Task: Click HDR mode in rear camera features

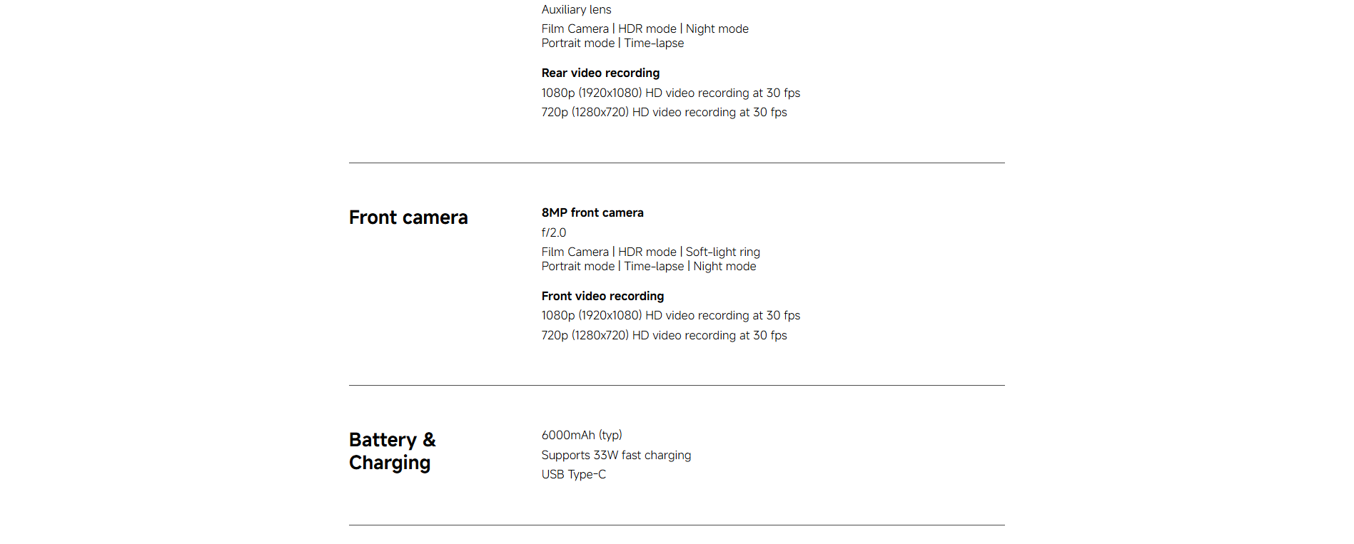Action: click(x=647, y=29)
